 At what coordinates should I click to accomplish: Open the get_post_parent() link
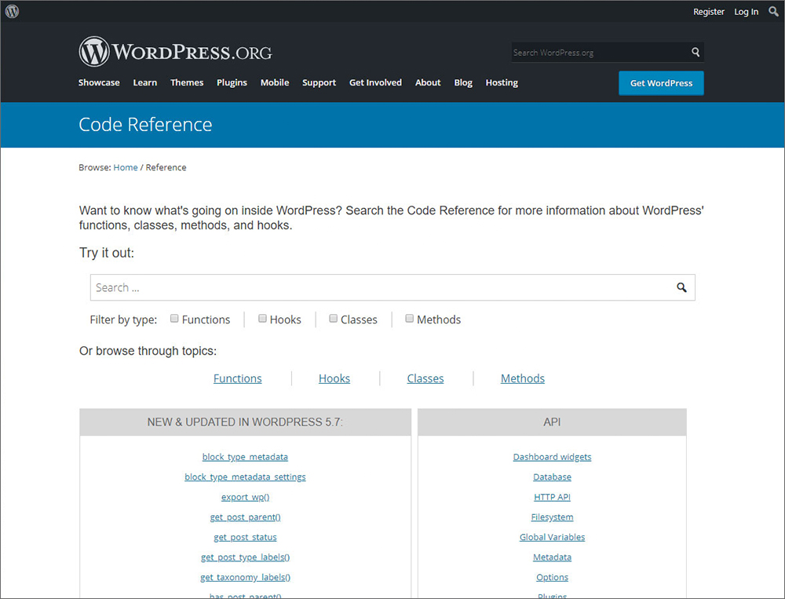pyautogui.click(x=245, y=517)
